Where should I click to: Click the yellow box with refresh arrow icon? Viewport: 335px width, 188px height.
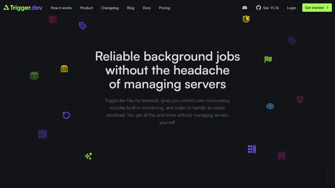point(64,69)
